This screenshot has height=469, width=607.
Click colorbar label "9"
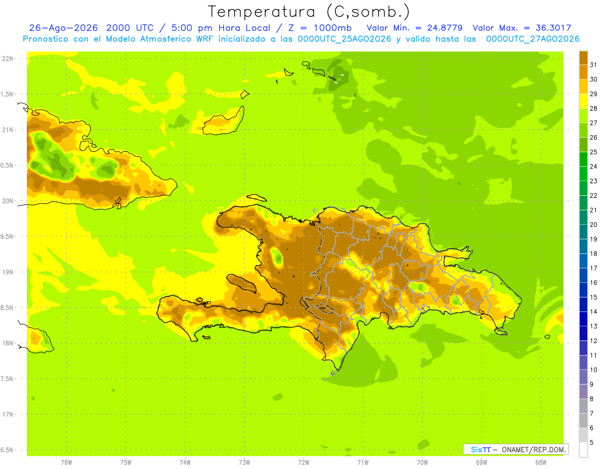pos(591,385)
